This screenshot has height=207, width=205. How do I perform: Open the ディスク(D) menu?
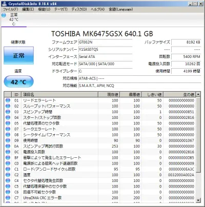(x=79, y=9)
